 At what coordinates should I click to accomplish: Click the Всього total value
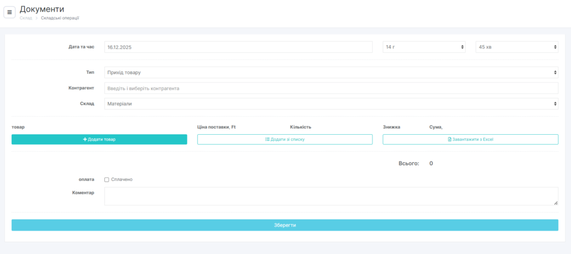pyautogui.click(x=431, y=163)
